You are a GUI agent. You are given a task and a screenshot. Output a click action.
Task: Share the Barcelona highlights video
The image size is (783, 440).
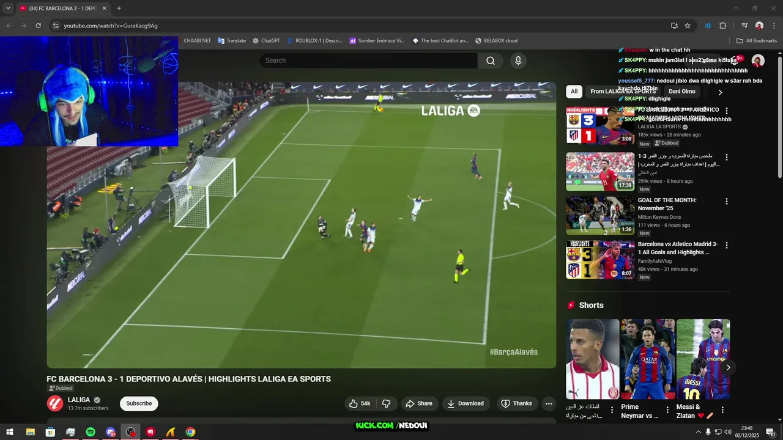point(419,403)
